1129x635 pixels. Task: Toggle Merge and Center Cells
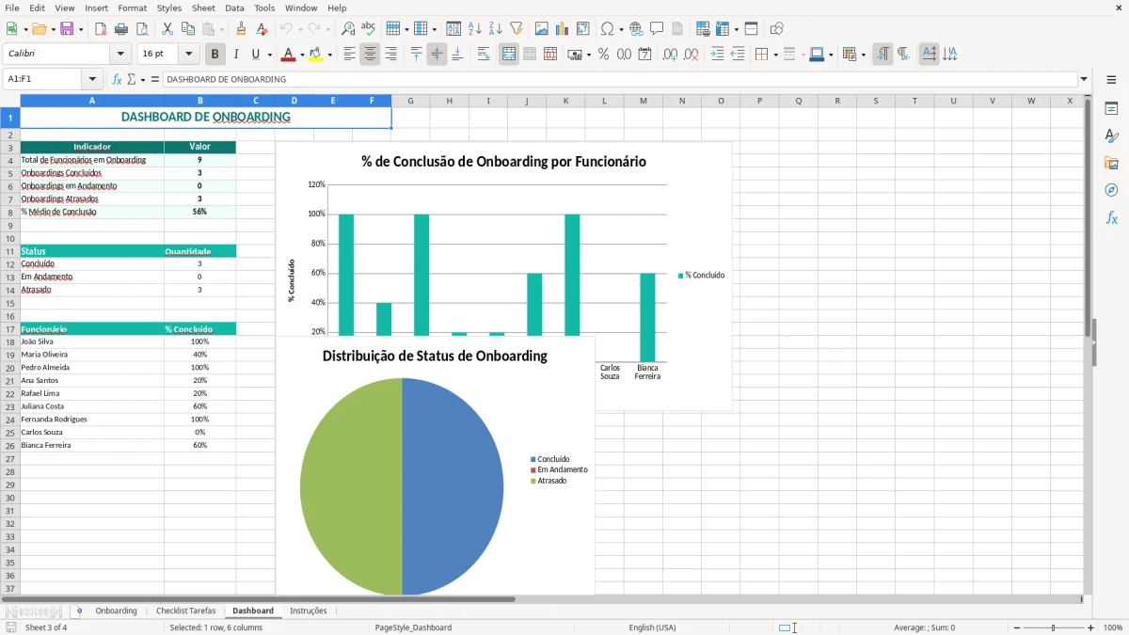click(509, 55)
